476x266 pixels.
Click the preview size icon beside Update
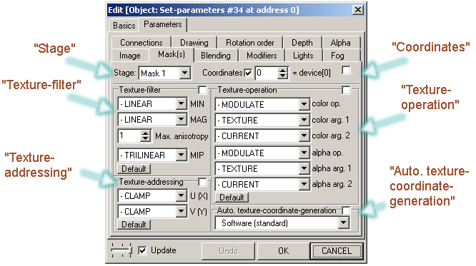(x=121, y=250)
